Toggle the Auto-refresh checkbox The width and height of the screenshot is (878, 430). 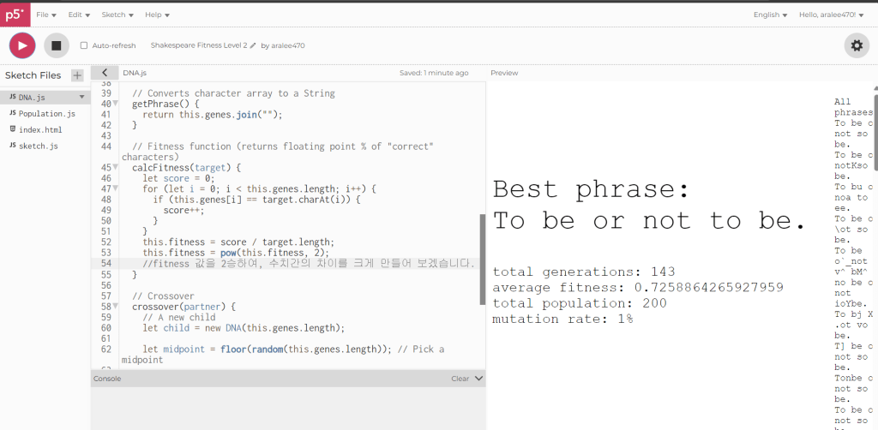[x=84, y=45]
